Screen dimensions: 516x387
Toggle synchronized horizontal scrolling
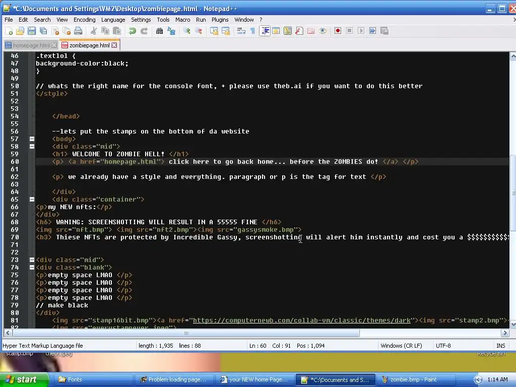(x=226, y=31)
